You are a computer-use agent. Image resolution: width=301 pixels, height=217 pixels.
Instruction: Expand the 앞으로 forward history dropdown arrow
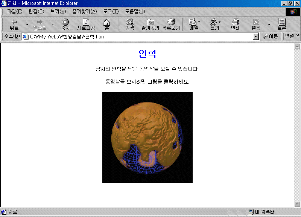[53, 24]
